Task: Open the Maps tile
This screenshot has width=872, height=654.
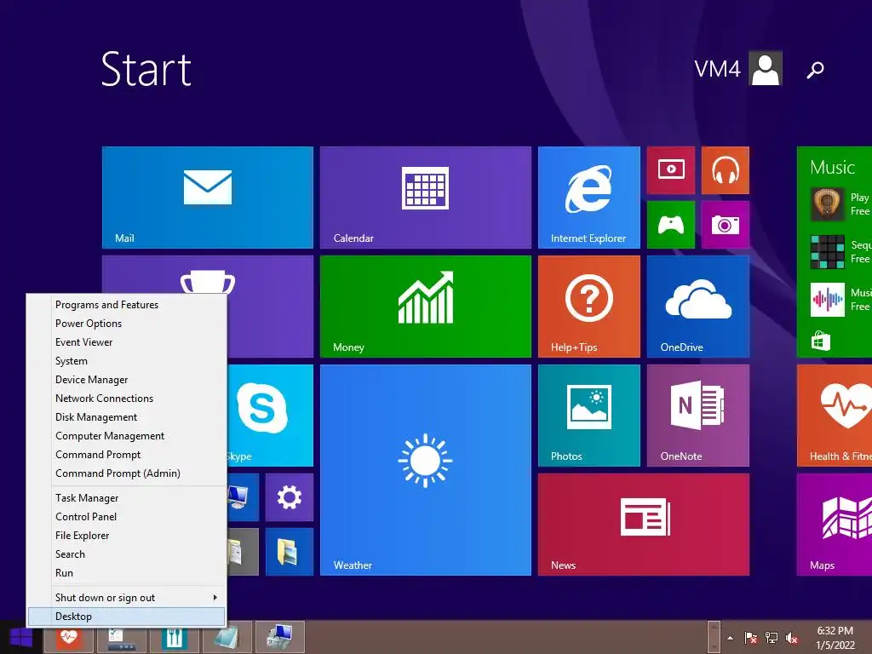Action: (x=835, y=525)
